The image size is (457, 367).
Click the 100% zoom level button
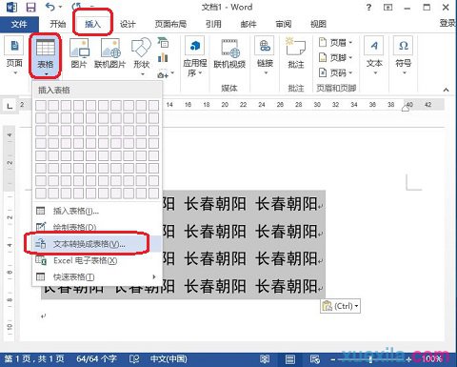pyautogui.click(x=432, y=359)
